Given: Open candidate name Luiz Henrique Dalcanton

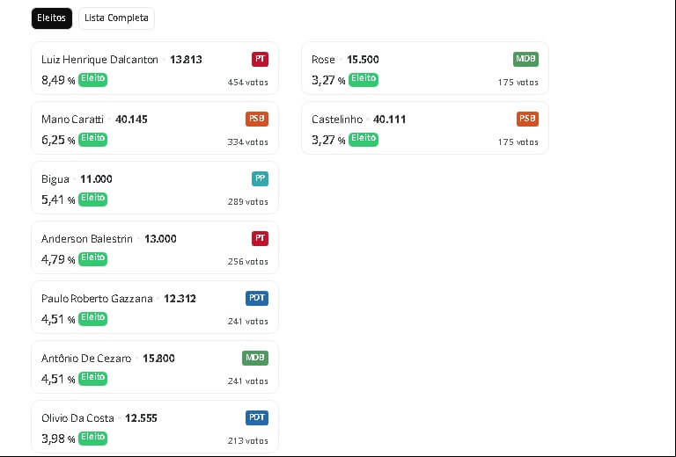Looking at the screenshot, I should (99, 60).
